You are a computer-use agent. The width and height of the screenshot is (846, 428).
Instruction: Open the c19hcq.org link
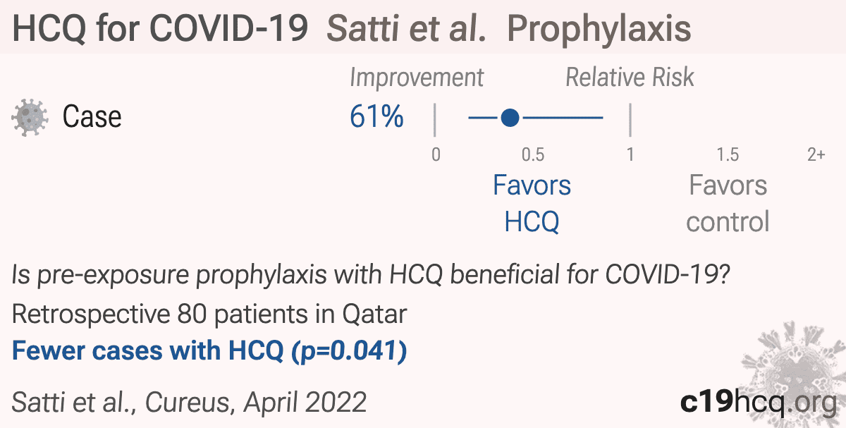pyautogui.click(x=758, y=403)
